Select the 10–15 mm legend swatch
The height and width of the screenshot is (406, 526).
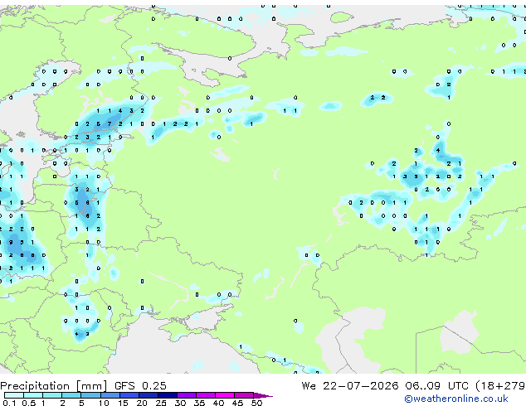coord(110,395)
